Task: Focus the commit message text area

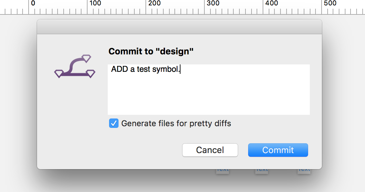Action: point(208,89)
